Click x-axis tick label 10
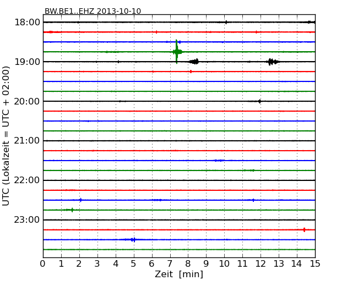The height and width of the screenshot is (286, 358). pos(224,264)
